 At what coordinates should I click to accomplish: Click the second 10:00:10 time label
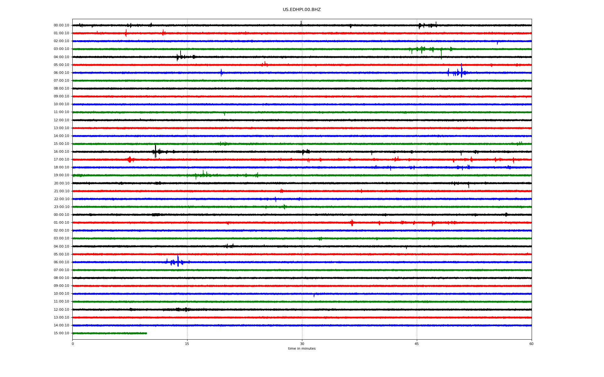click(x=61, y=294)
